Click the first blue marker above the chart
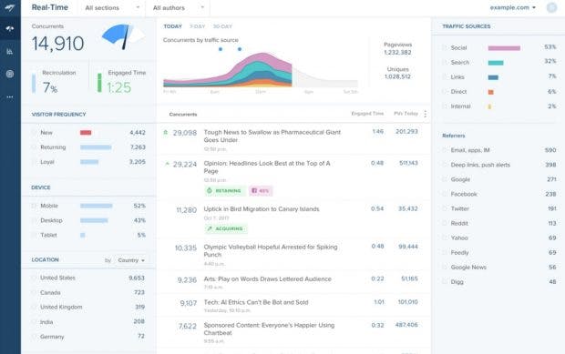 (x=221, y=49)
